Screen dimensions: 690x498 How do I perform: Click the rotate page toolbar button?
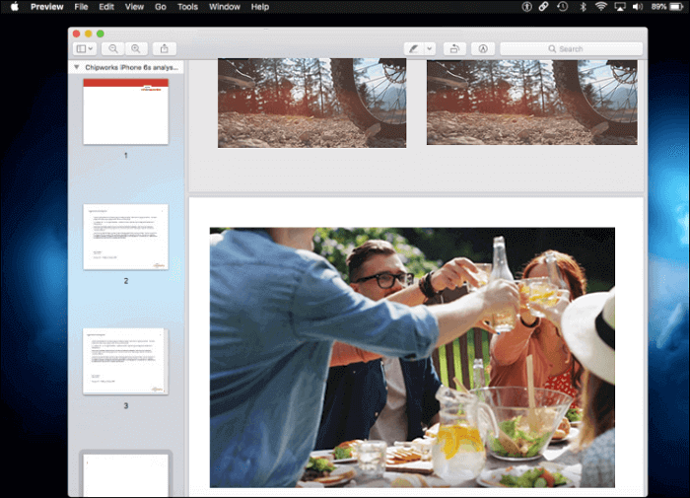click(x=453, y=48)
